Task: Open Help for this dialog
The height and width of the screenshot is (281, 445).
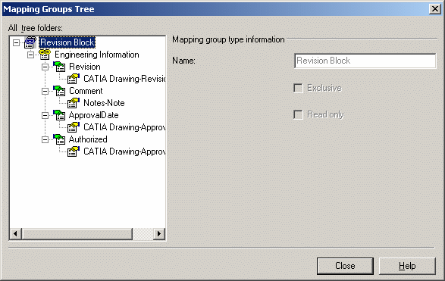Action: tap(407, 266)
